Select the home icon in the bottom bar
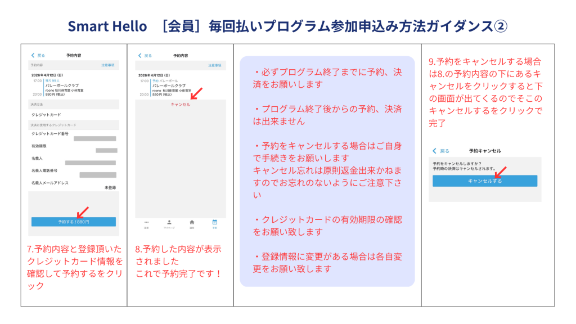The width and height of the screenshot is (576, 324). click(x=192, y=223)
